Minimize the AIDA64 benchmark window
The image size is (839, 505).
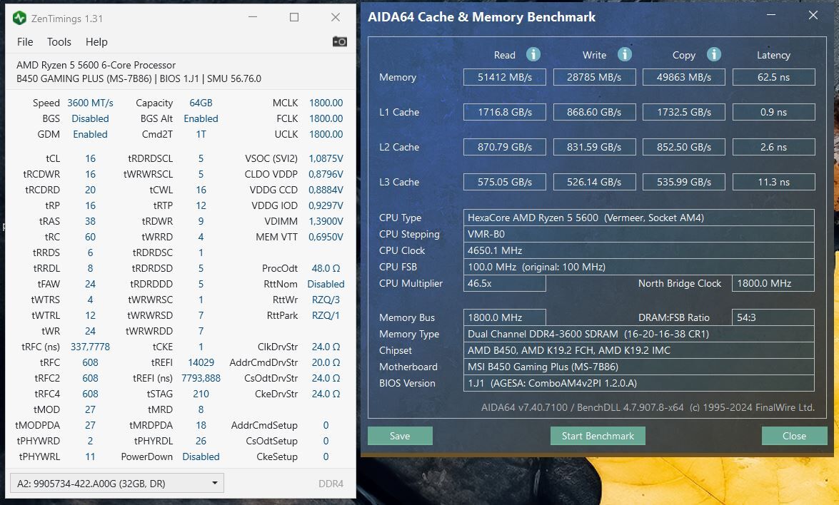point(771,15)
